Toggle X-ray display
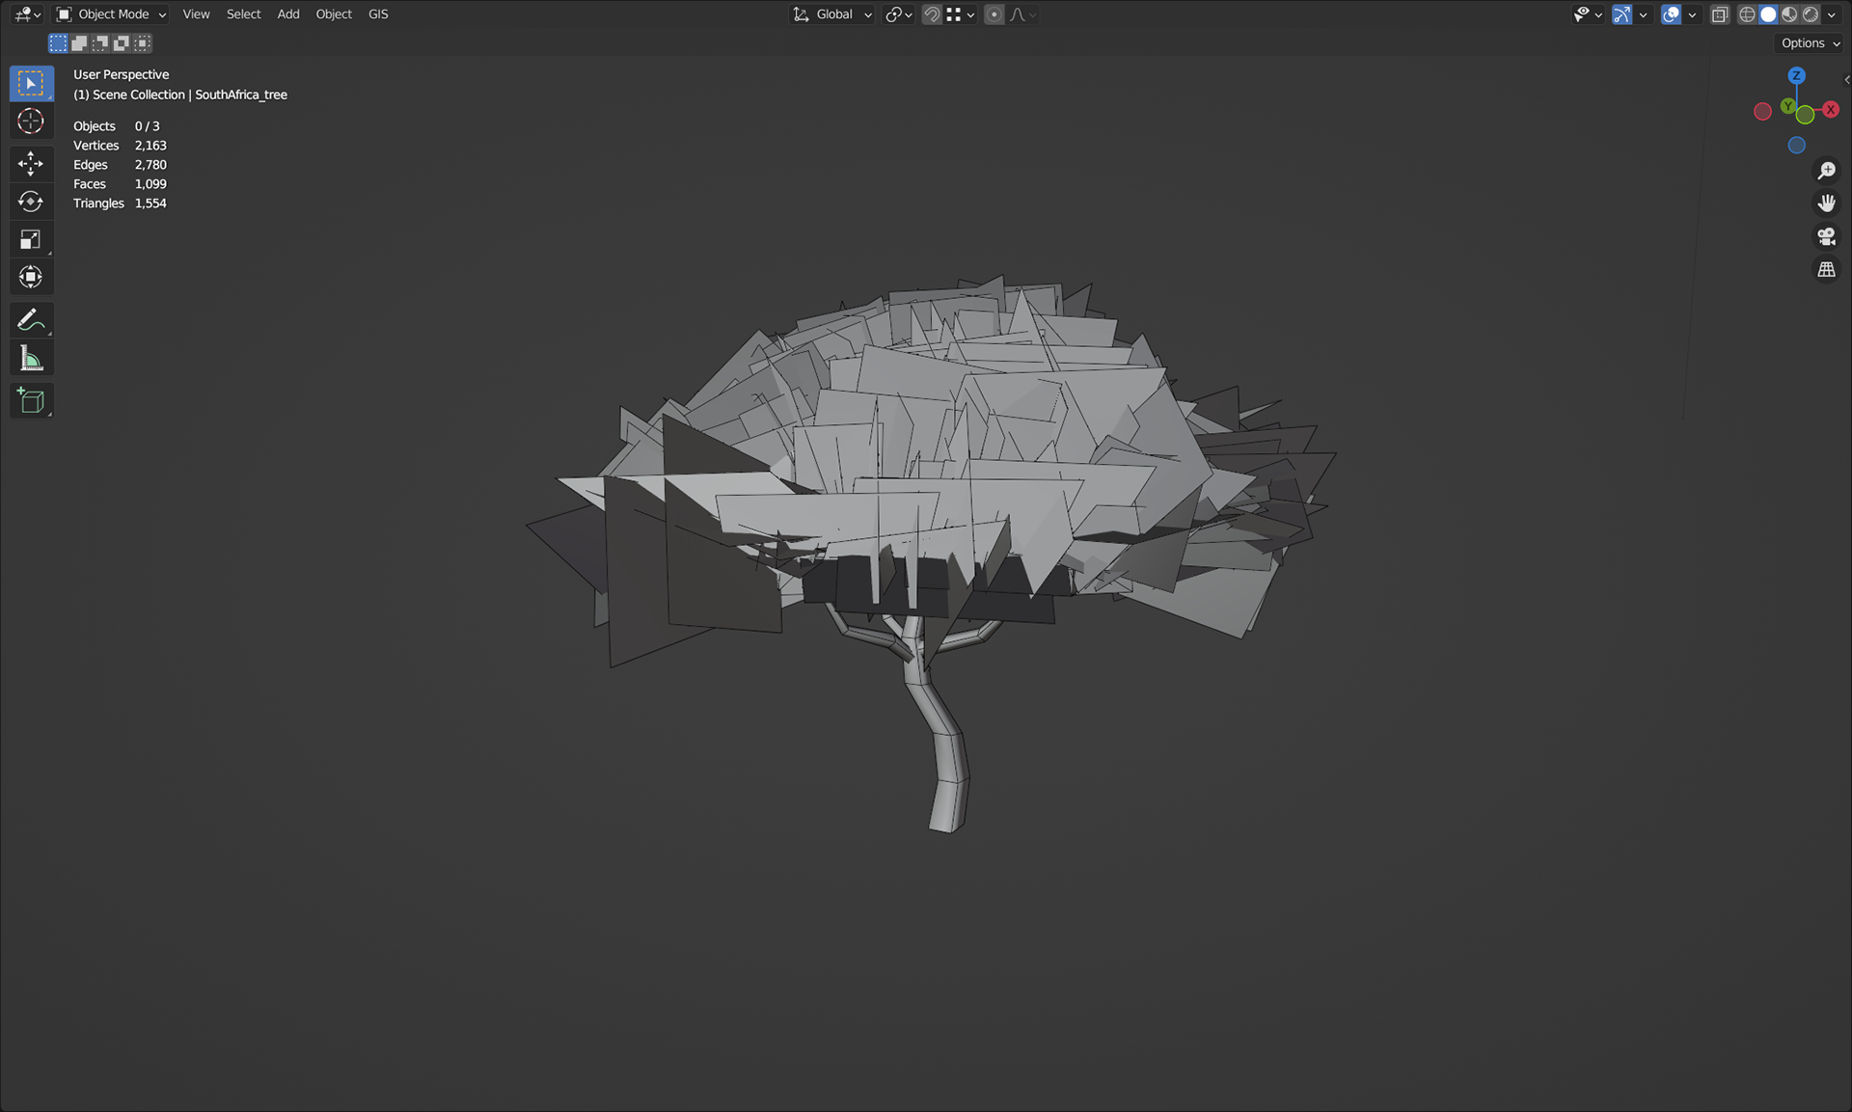This screenshot has width=1852, height=1112. click(1720, 14)
